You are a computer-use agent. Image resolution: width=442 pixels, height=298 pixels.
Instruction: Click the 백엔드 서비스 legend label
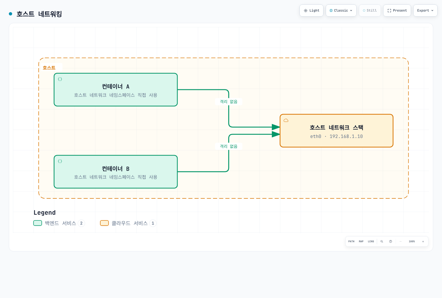pos(60,223)
